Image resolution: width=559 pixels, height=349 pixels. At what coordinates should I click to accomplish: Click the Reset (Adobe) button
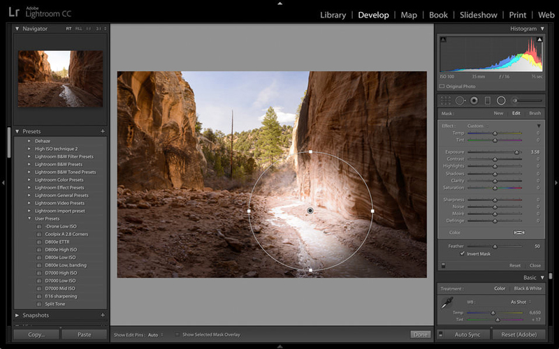518,334
